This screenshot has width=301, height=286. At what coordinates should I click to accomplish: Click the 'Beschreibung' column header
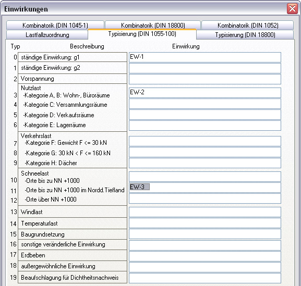87,46
